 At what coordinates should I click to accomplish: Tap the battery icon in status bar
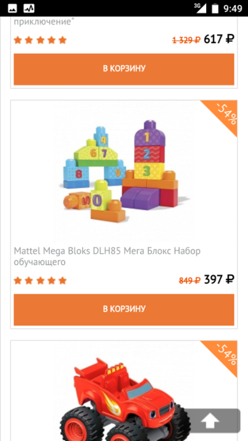click(215, 8)
